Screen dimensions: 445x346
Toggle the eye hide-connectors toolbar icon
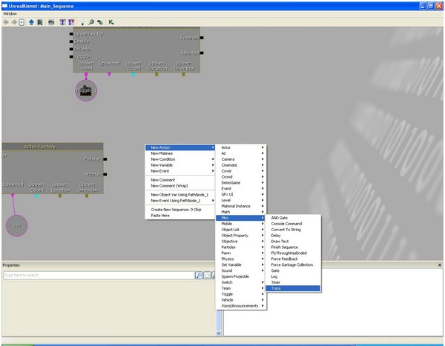(x=51, y=22)
